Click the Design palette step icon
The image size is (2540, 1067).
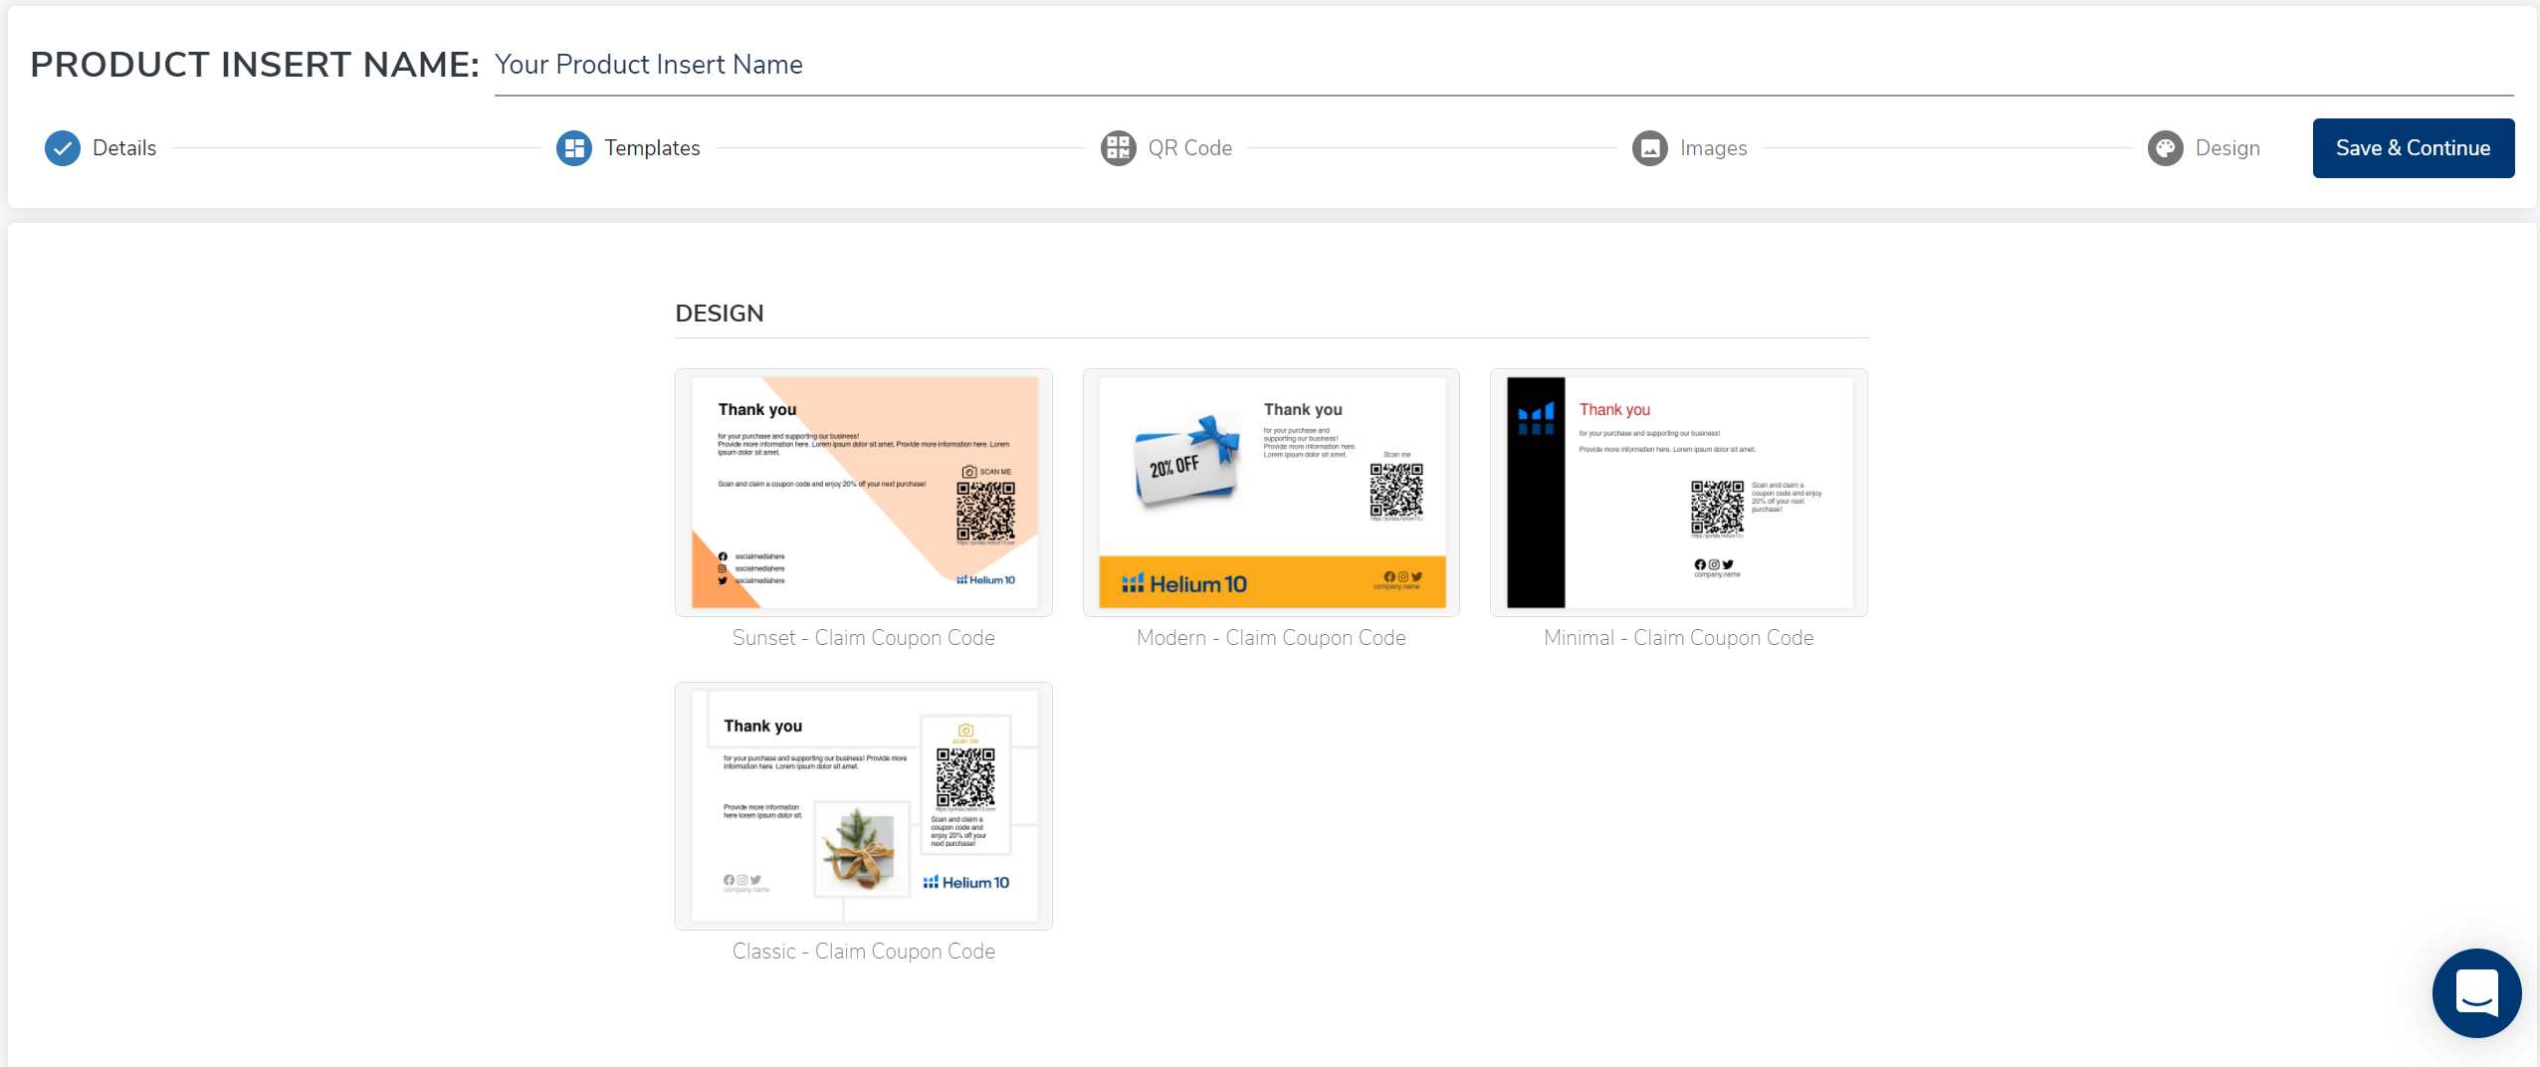pyautogui.click(x=2165, y=148)
